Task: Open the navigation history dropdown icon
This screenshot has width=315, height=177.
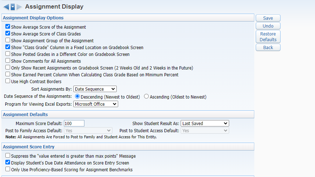Action: (13, 7)
